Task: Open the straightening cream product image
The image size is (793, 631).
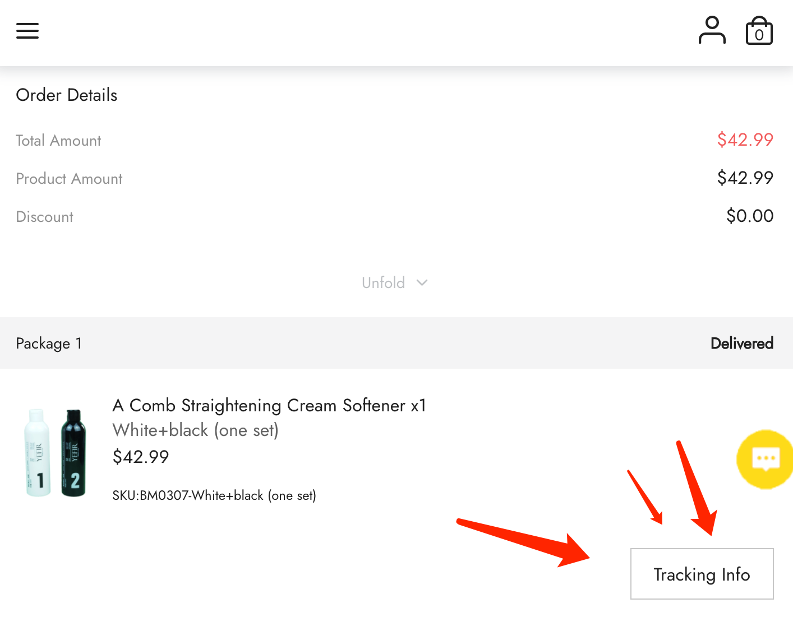Action: pyautogui.click(x=56, y=452)
